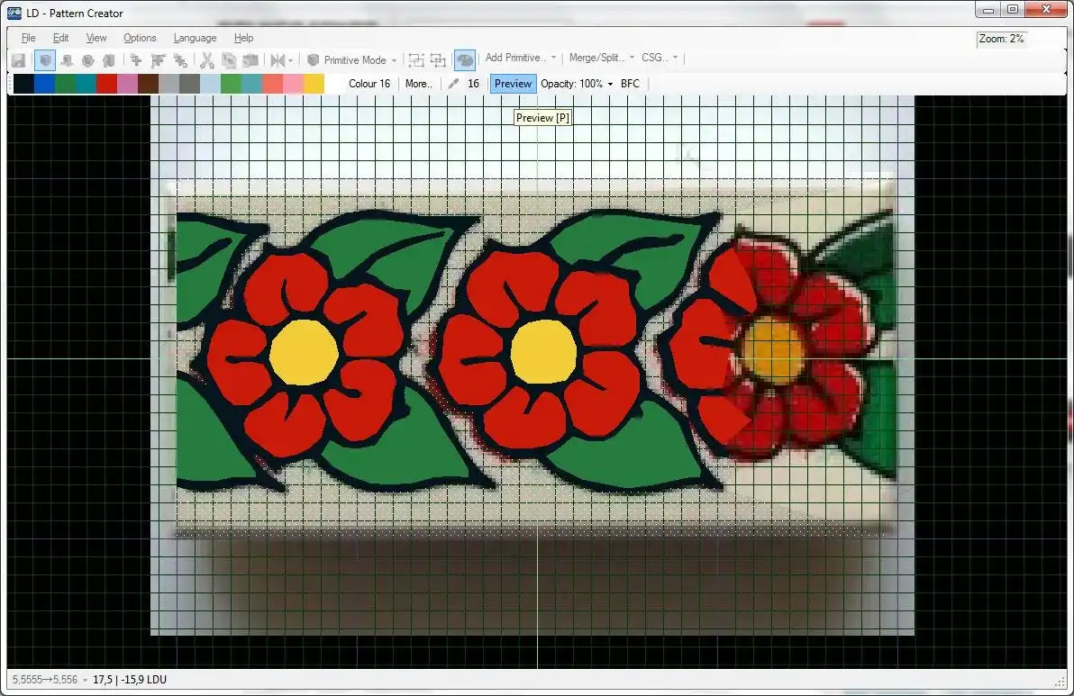Viewport: 1074px width, 696px height.
Task: Open the Language menu
Action: tap(195, 38)
